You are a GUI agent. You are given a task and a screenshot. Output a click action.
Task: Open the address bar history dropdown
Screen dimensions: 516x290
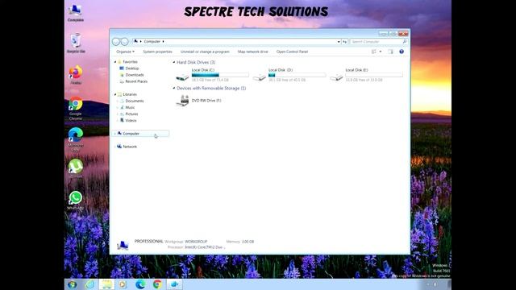(x=339, y=42)
